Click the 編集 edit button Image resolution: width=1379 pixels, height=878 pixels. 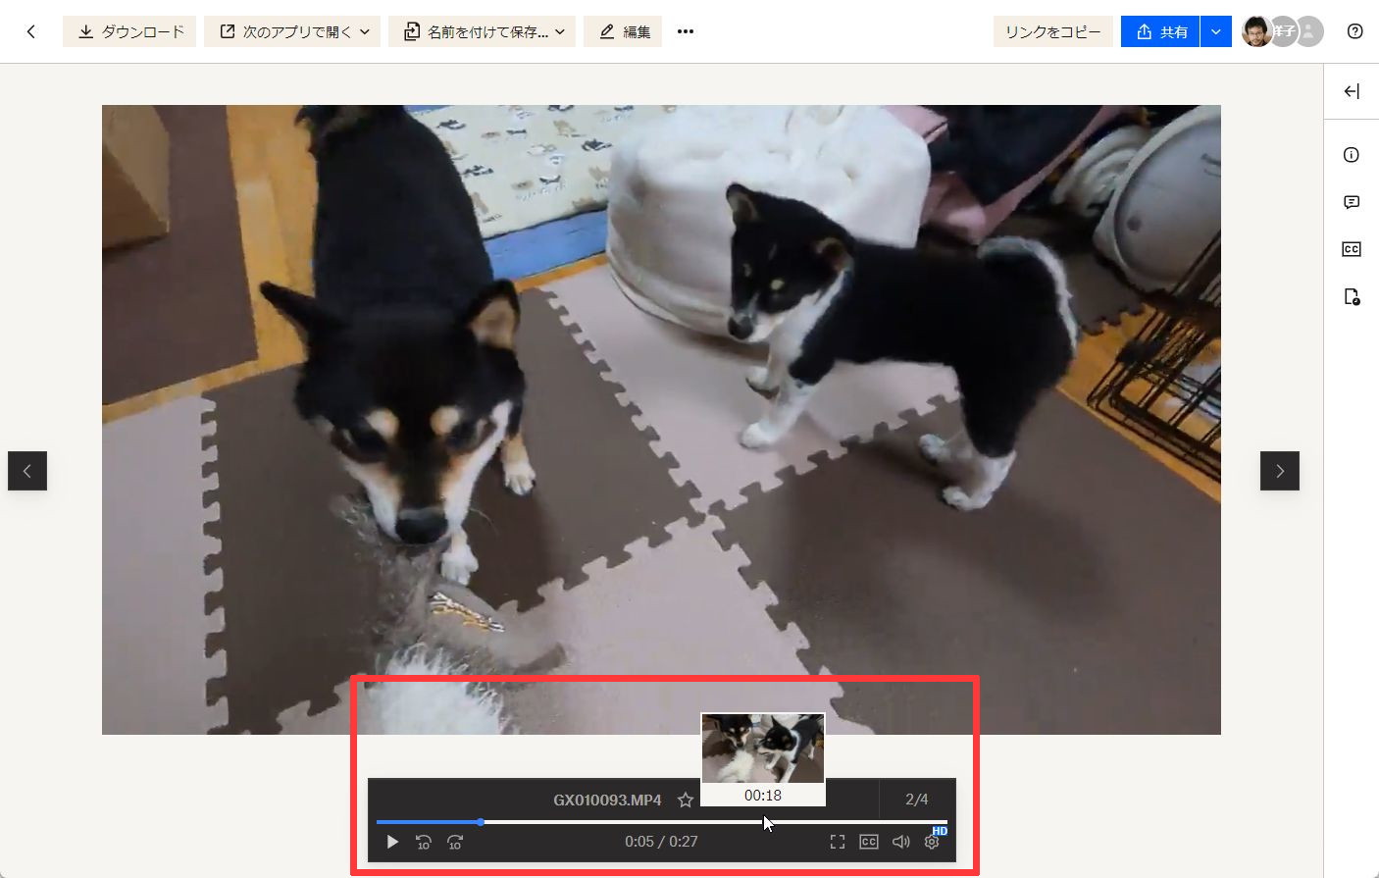tap(623, 31)
